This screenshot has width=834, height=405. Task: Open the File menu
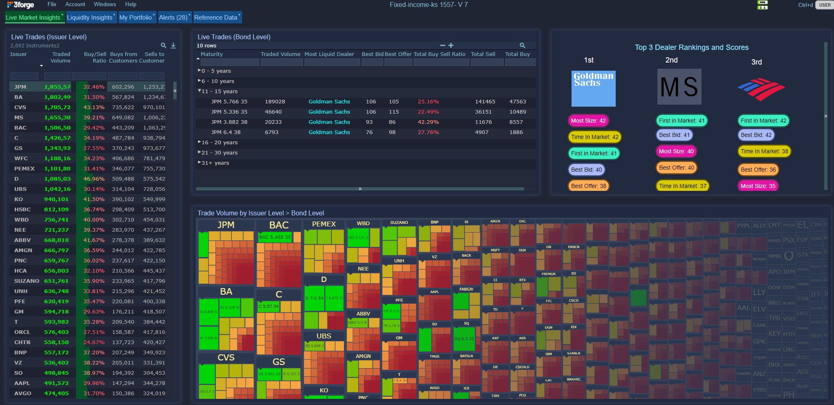(x=52, y=4)
